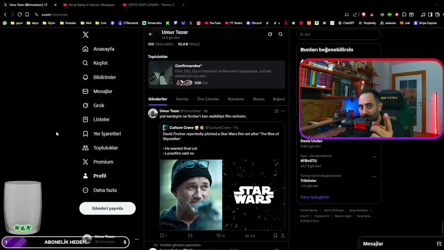Switch to the Medya tab
Image resolution: width=444 pixels, height=250 pixels.
pos(258,99)
